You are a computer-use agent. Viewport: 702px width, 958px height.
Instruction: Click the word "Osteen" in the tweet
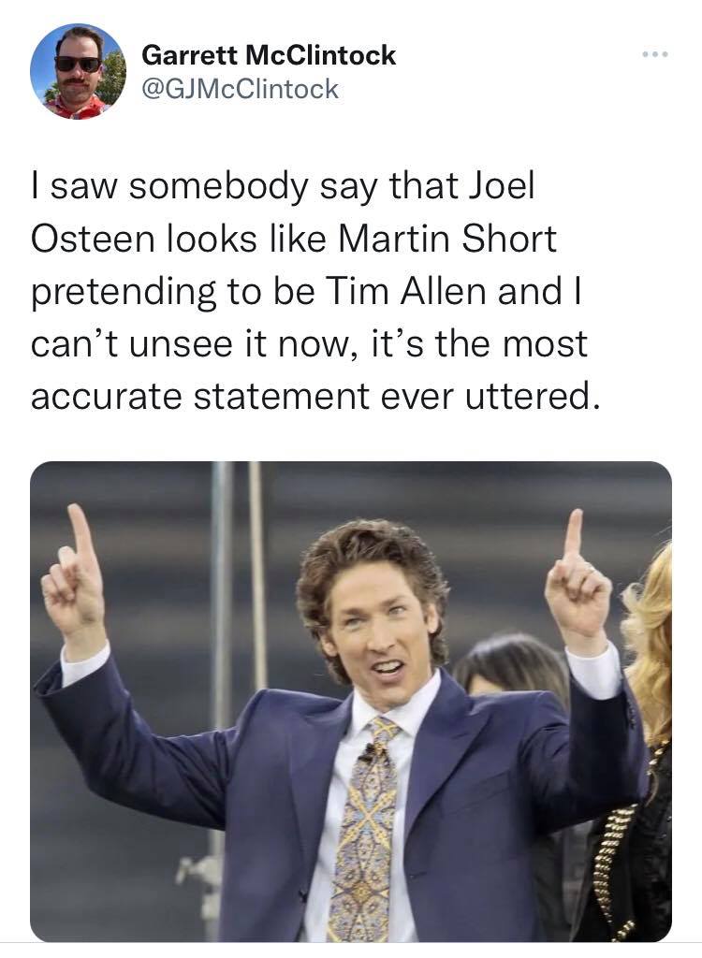(93, 239)
